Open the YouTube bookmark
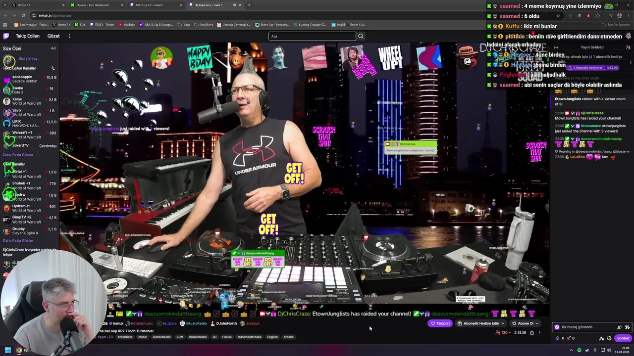 [x=127, y=24]
